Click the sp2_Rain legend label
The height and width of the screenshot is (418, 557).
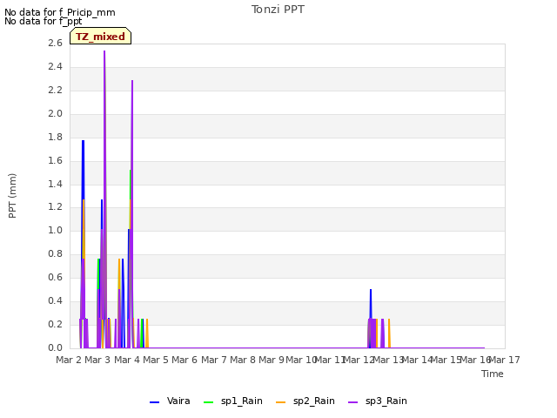pyautogui.click(x=313, y=401)
